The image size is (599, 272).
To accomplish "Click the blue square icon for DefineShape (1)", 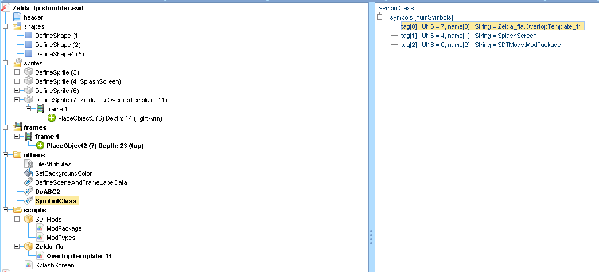I will 29,36.
